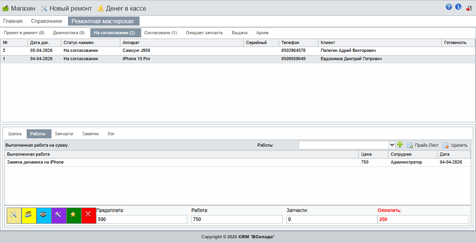Click the yellow button with people icon

coord(29,215)
